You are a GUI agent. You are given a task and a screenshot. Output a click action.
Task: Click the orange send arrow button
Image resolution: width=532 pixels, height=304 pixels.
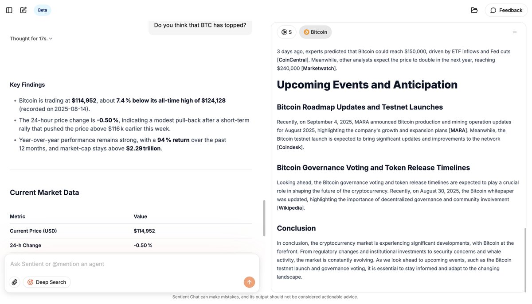249,282
